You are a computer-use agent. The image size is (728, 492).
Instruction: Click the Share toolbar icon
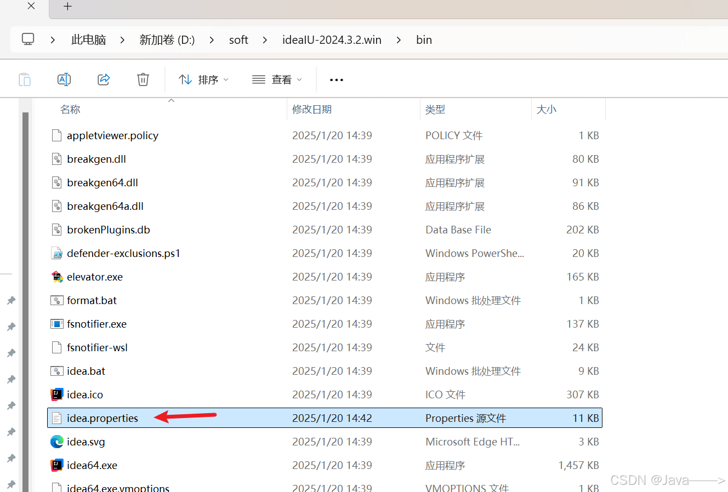[x=104, y=79]
